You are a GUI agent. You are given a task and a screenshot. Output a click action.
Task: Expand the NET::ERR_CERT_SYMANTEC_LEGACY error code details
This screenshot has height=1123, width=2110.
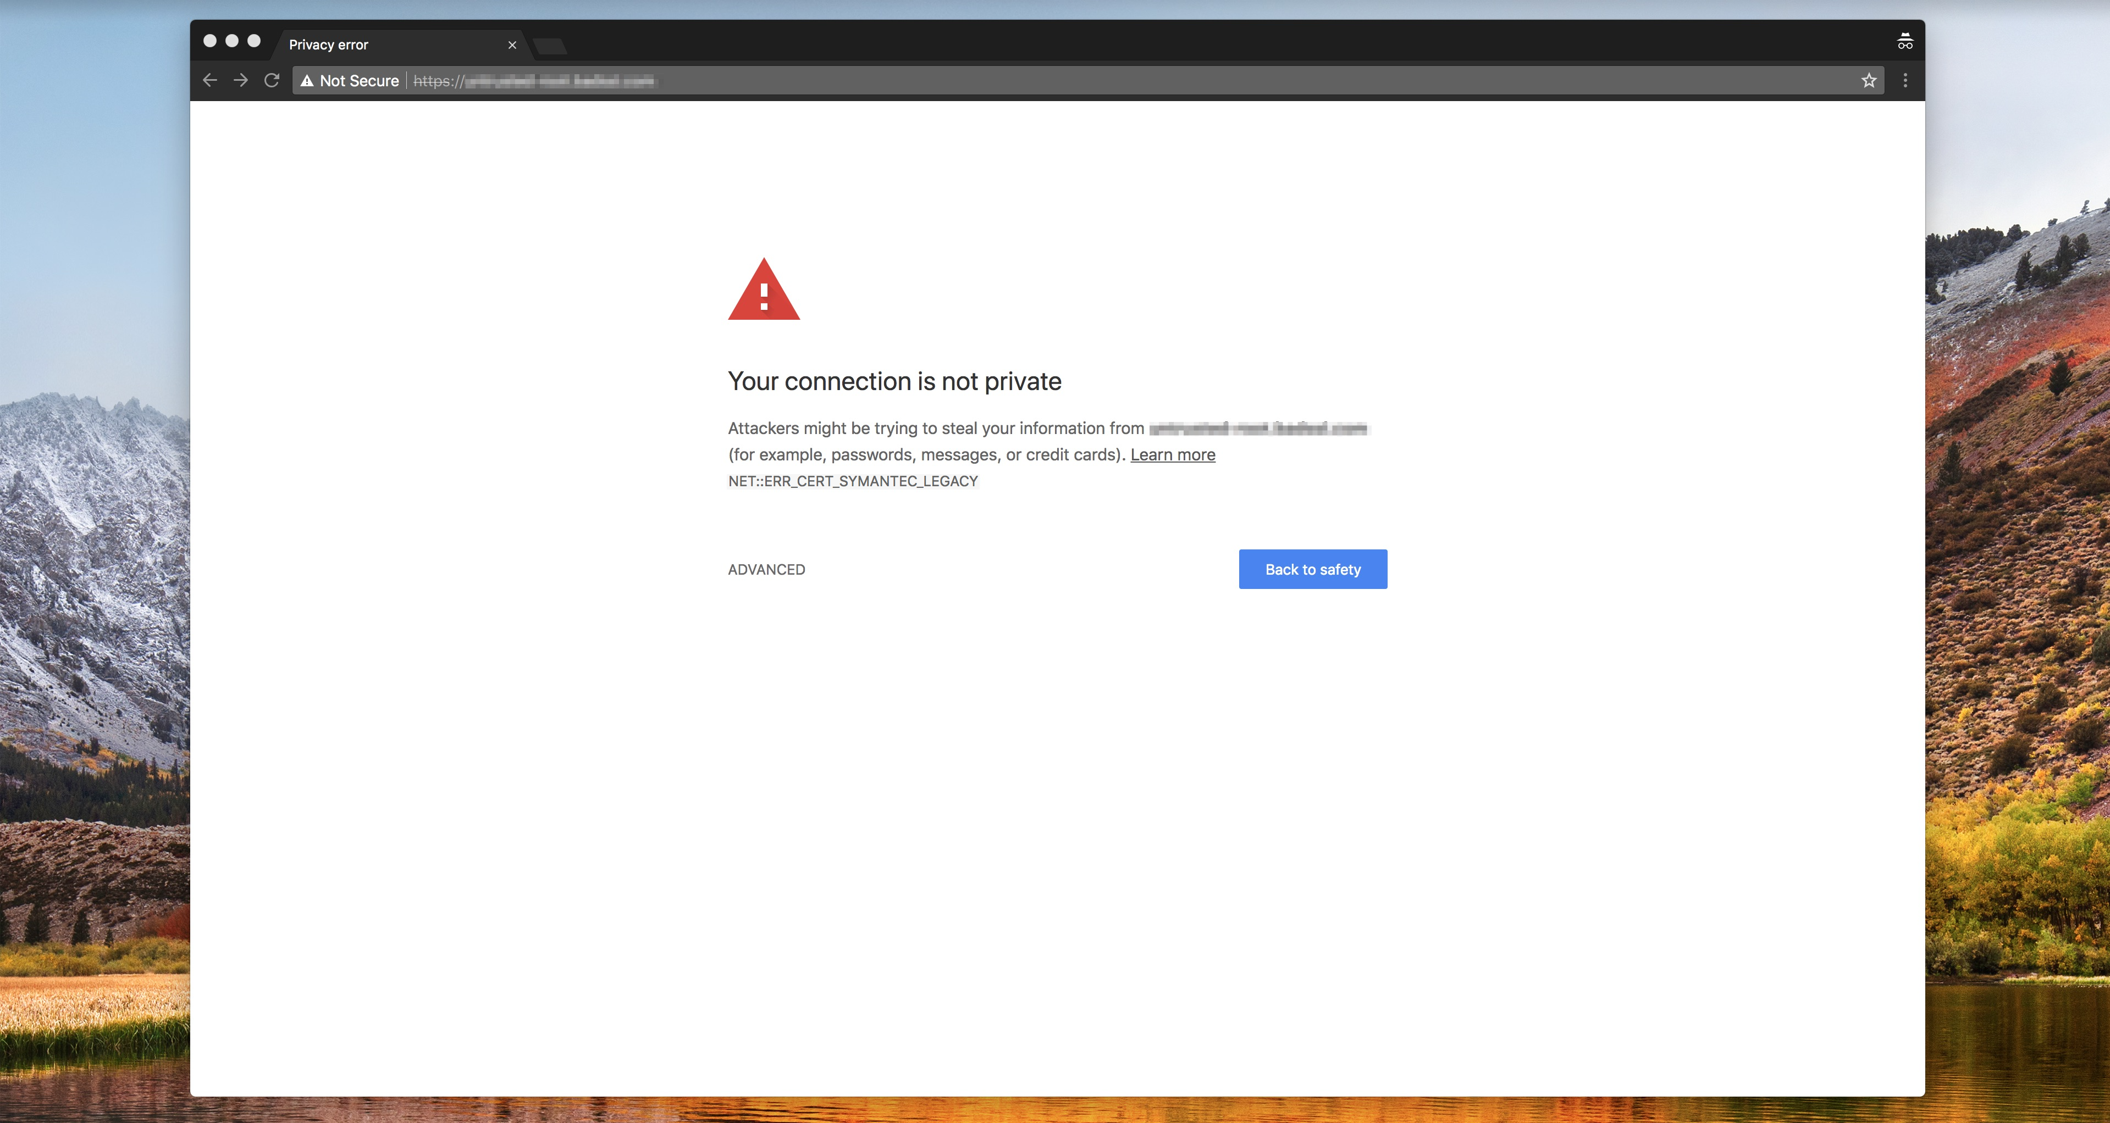click(x=853, y=481)
